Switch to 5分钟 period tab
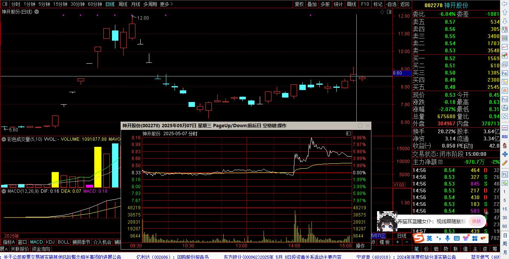 (x=44, y=4)
